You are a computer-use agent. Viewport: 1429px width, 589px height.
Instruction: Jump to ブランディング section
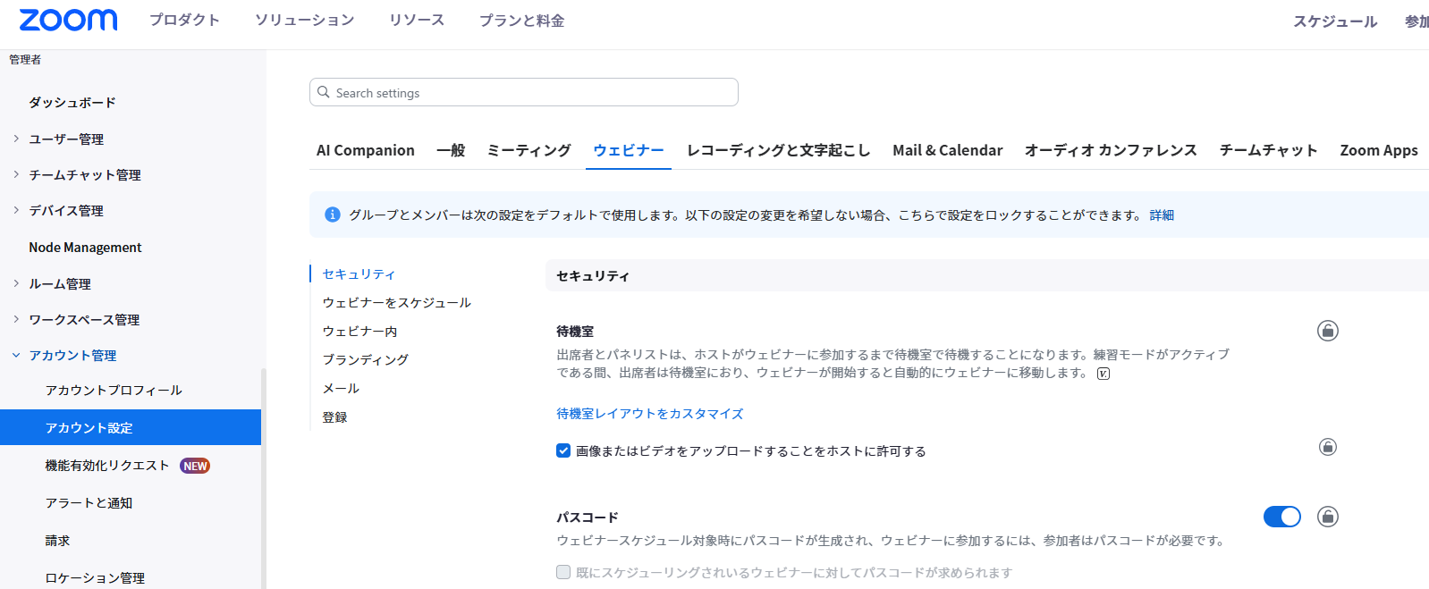coord(365,359)
